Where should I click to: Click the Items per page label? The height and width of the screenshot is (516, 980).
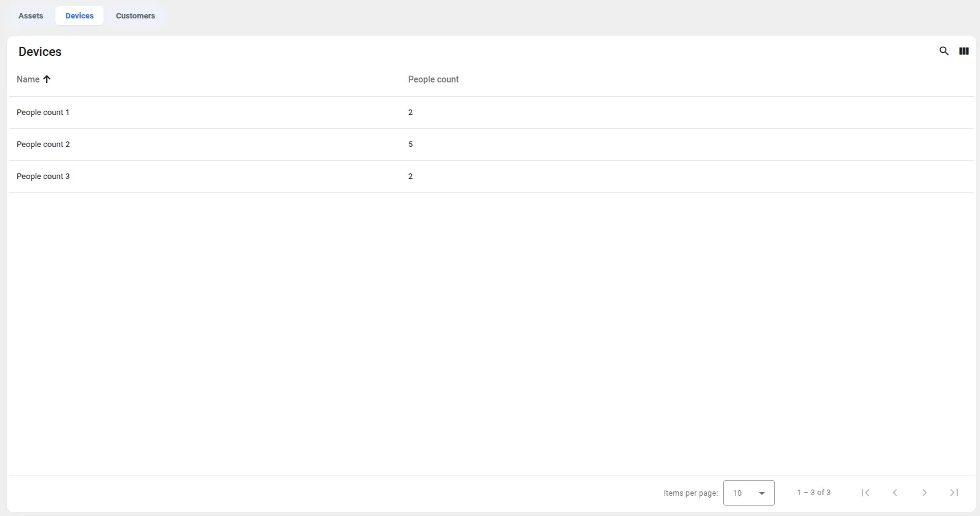point(690,493)
